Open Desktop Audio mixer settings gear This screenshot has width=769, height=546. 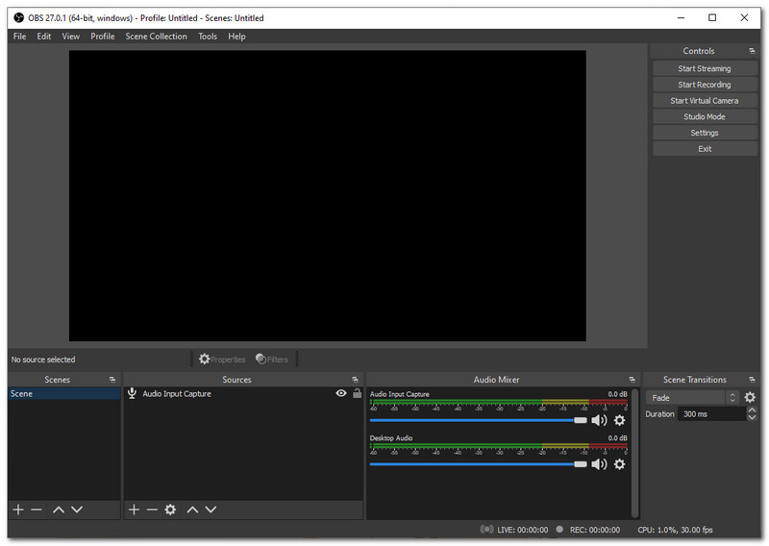pyautogui.click(x=619, y=464)
